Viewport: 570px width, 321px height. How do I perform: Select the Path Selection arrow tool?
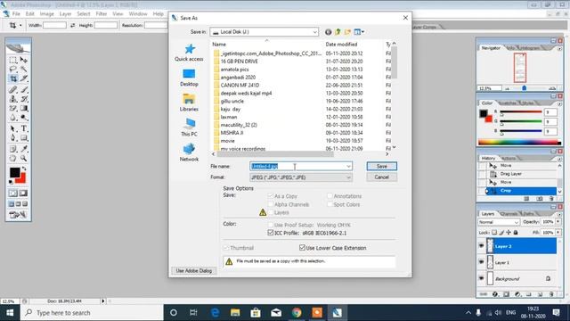tap(13, 128)
